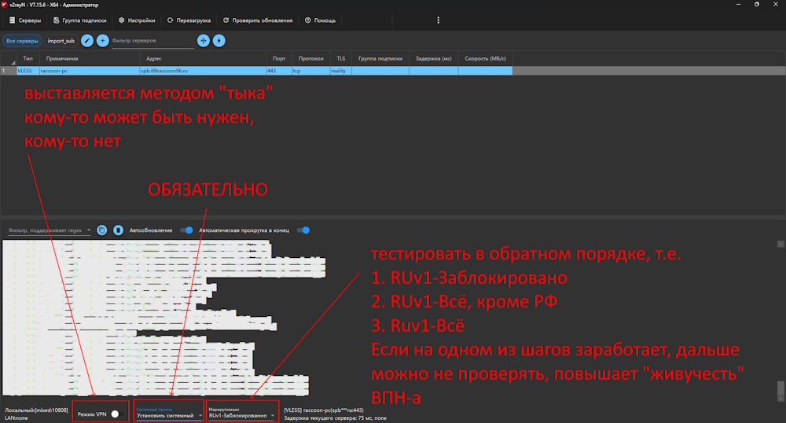Copy the log with the copy icon
The image size is (786, 423).
pyautogui.click(x=102, y=230)
